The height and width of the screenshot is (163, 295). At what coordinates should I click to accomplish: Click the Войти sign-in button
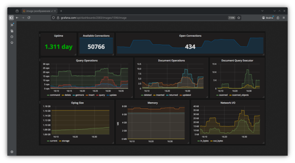pos(268,18)
